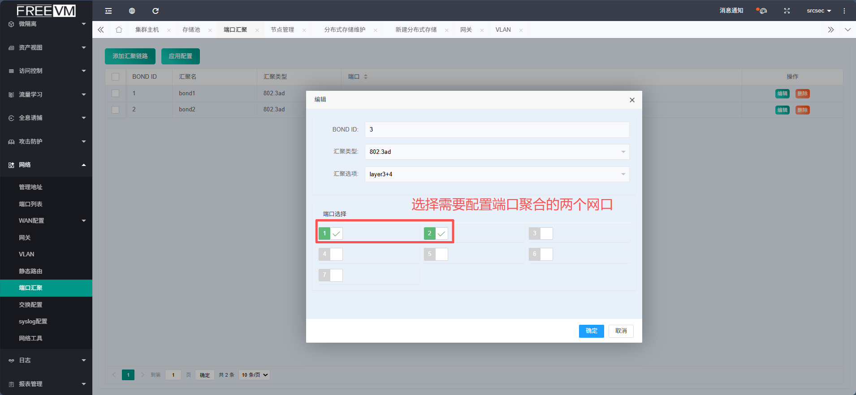This screenshot has height=395, width=856.
Task: Click the home tab icon
Action: point(119,30)
